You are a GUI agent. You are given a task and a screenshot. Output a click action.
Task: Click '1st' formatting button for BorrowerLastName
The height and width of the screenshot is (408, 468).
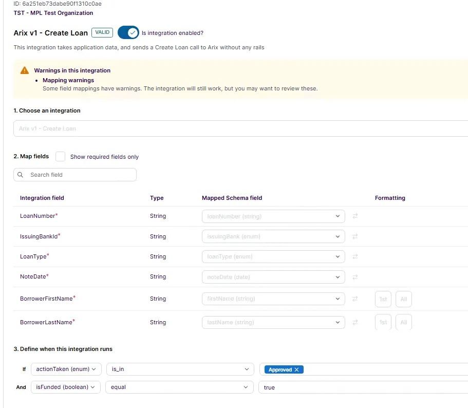[383, 322]
